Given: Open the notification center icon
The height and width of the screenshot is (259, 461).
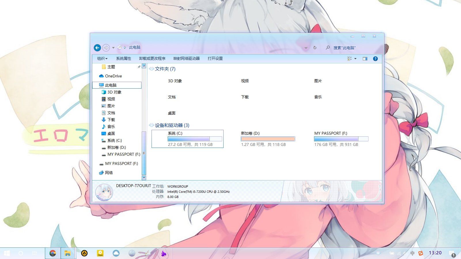Looking at the screenshot, I should pyautogui.click(x=452, y=254).
